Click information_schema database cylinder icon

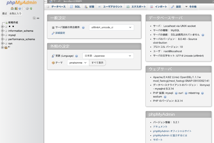(6, 31)
